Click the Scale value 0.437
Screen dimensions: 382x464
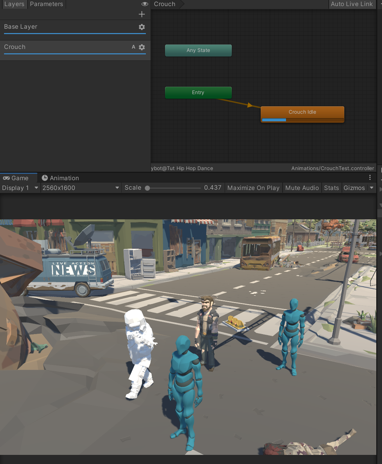pos(213,188)
